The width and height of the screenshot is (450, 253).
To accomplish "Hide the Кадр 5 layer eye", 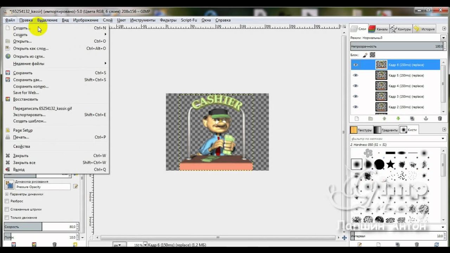I will click(x=355, y=75).
